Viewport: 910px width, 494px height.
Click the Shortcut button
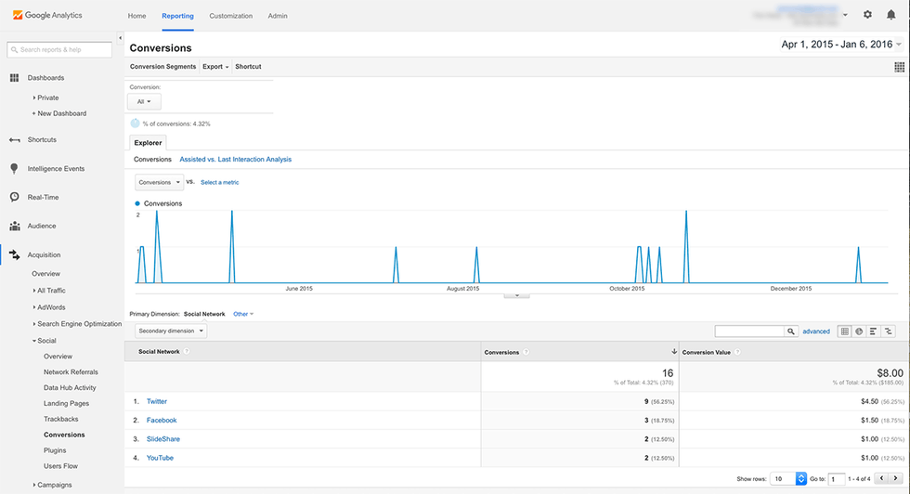pos(248,67)
